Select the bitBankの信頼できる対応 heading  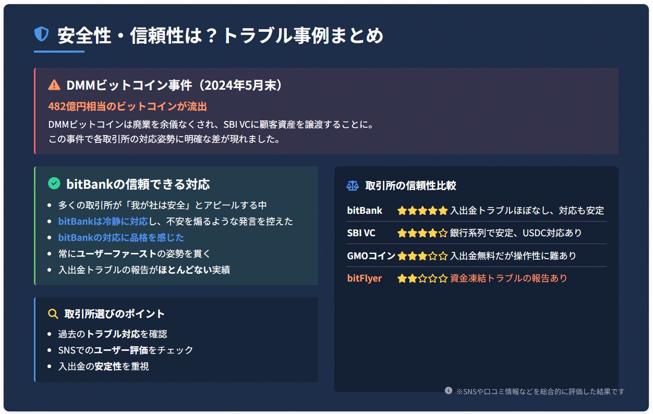138,184
